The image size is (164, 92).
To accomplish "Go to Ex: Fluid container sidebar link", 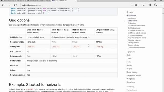I will 134,28.
